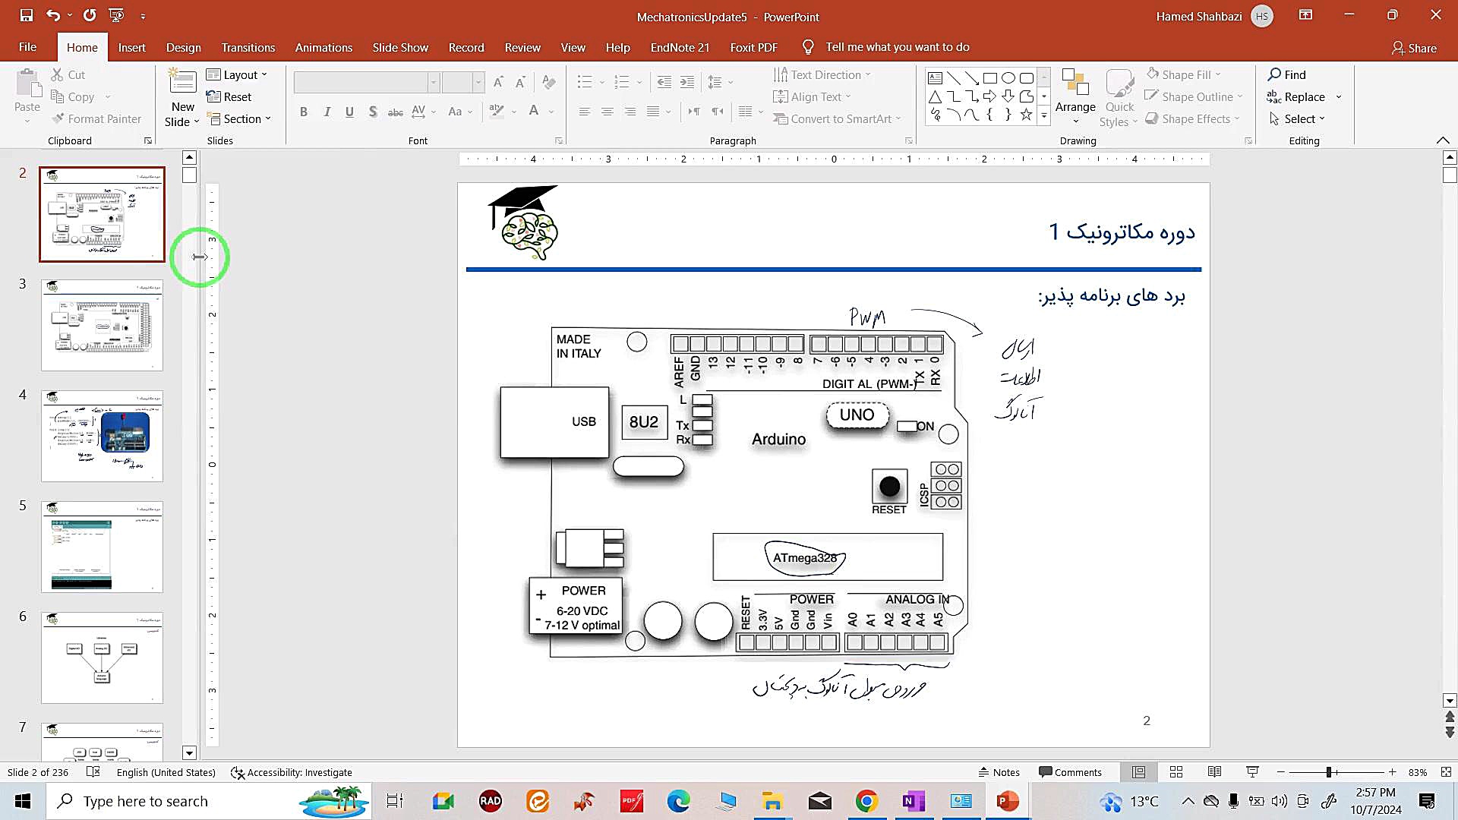Expand the shapes gallery More arrow
The width and height of the screenshot is (1458, 820).
pos(1044,115)
